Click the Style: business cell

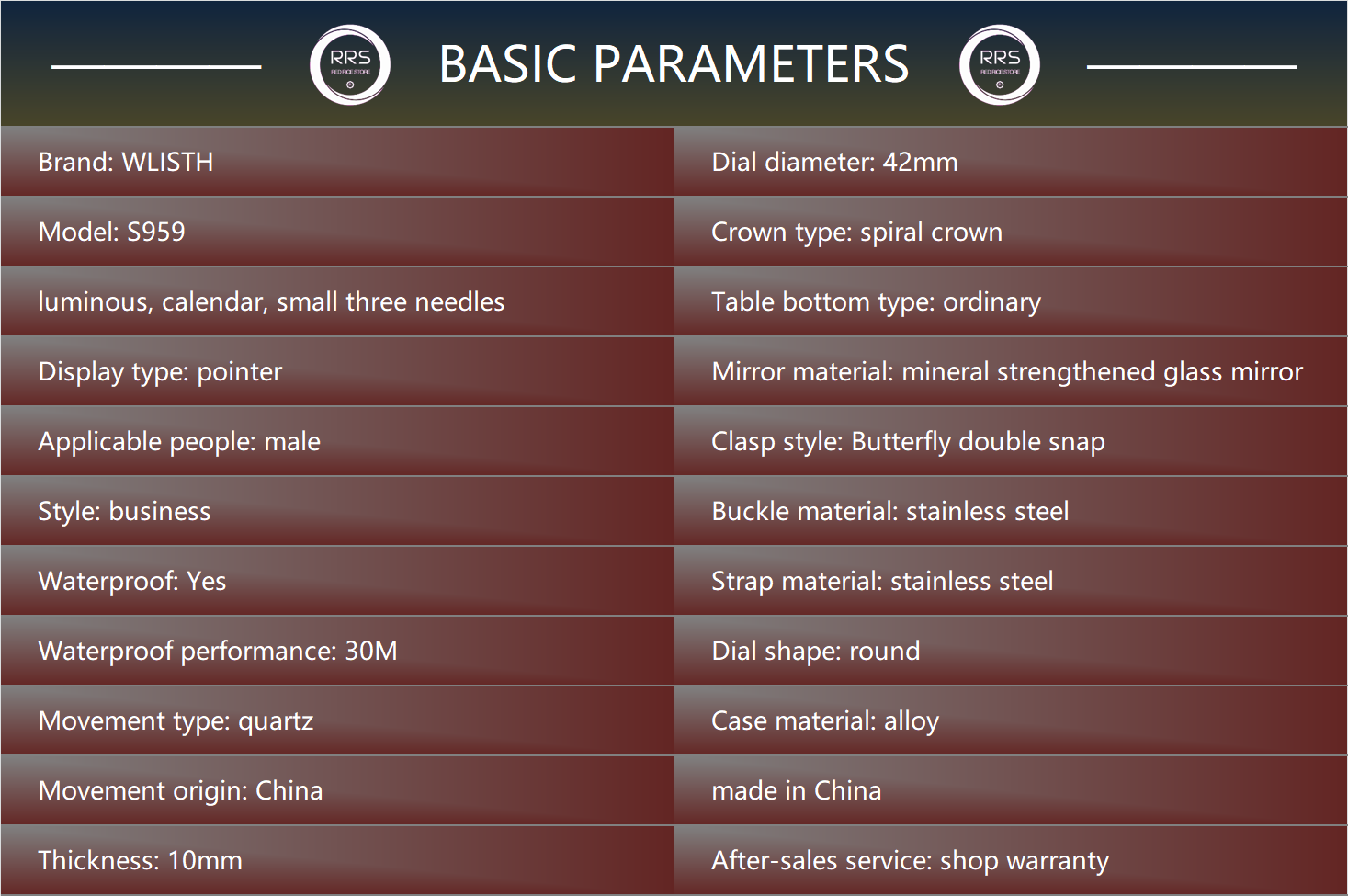(x=124, y=512)
